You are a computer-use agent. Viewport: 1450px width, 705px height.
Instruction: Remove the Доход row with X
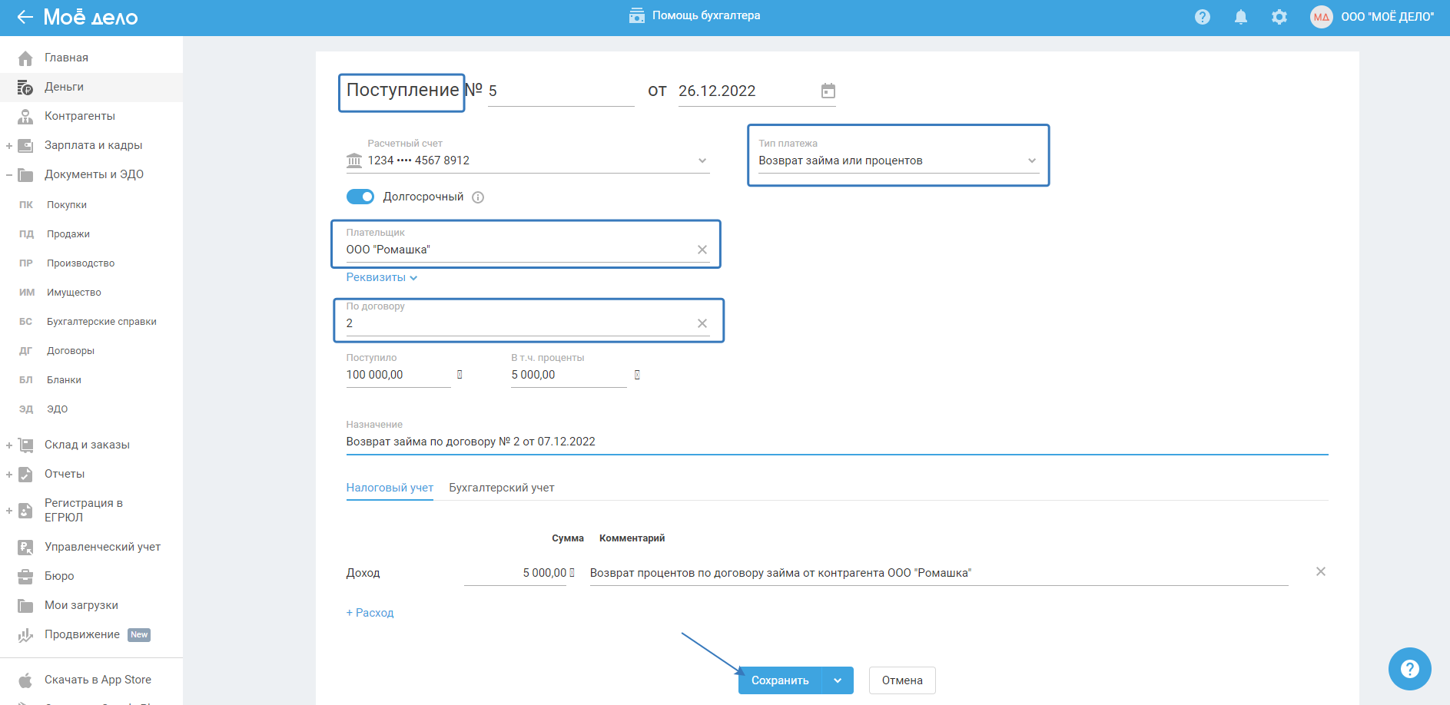tap(1320, 571)
